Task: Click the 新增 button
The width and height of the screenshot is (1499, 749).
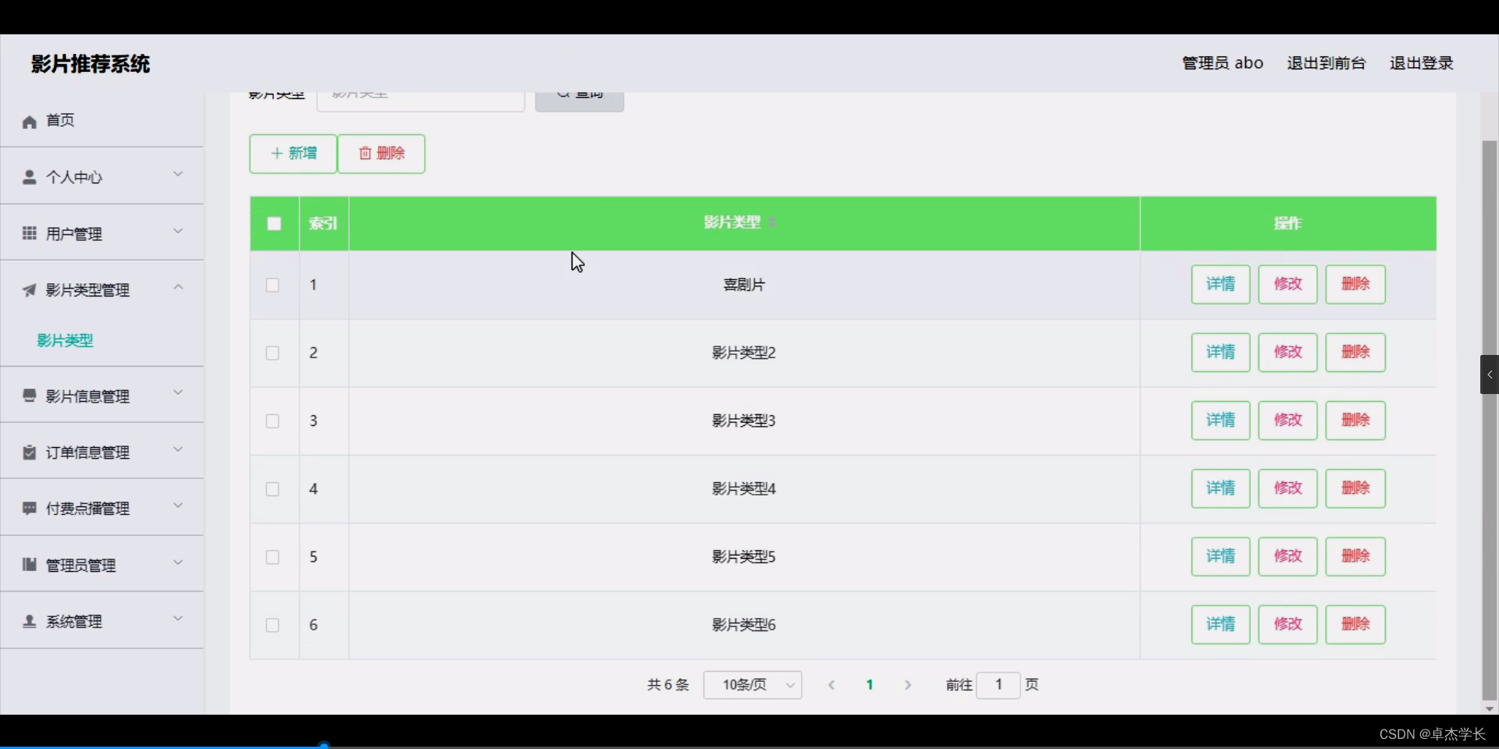Action: pos(293,154)
